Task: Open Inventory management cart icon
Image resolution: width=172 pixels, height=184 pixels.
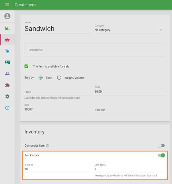Action: (x=7, y=51)
